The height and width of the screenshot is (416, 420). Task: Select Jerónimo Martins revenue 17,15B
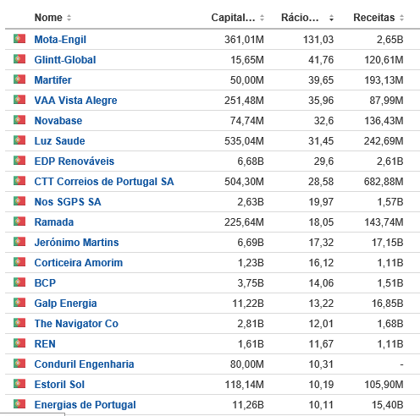388,243
